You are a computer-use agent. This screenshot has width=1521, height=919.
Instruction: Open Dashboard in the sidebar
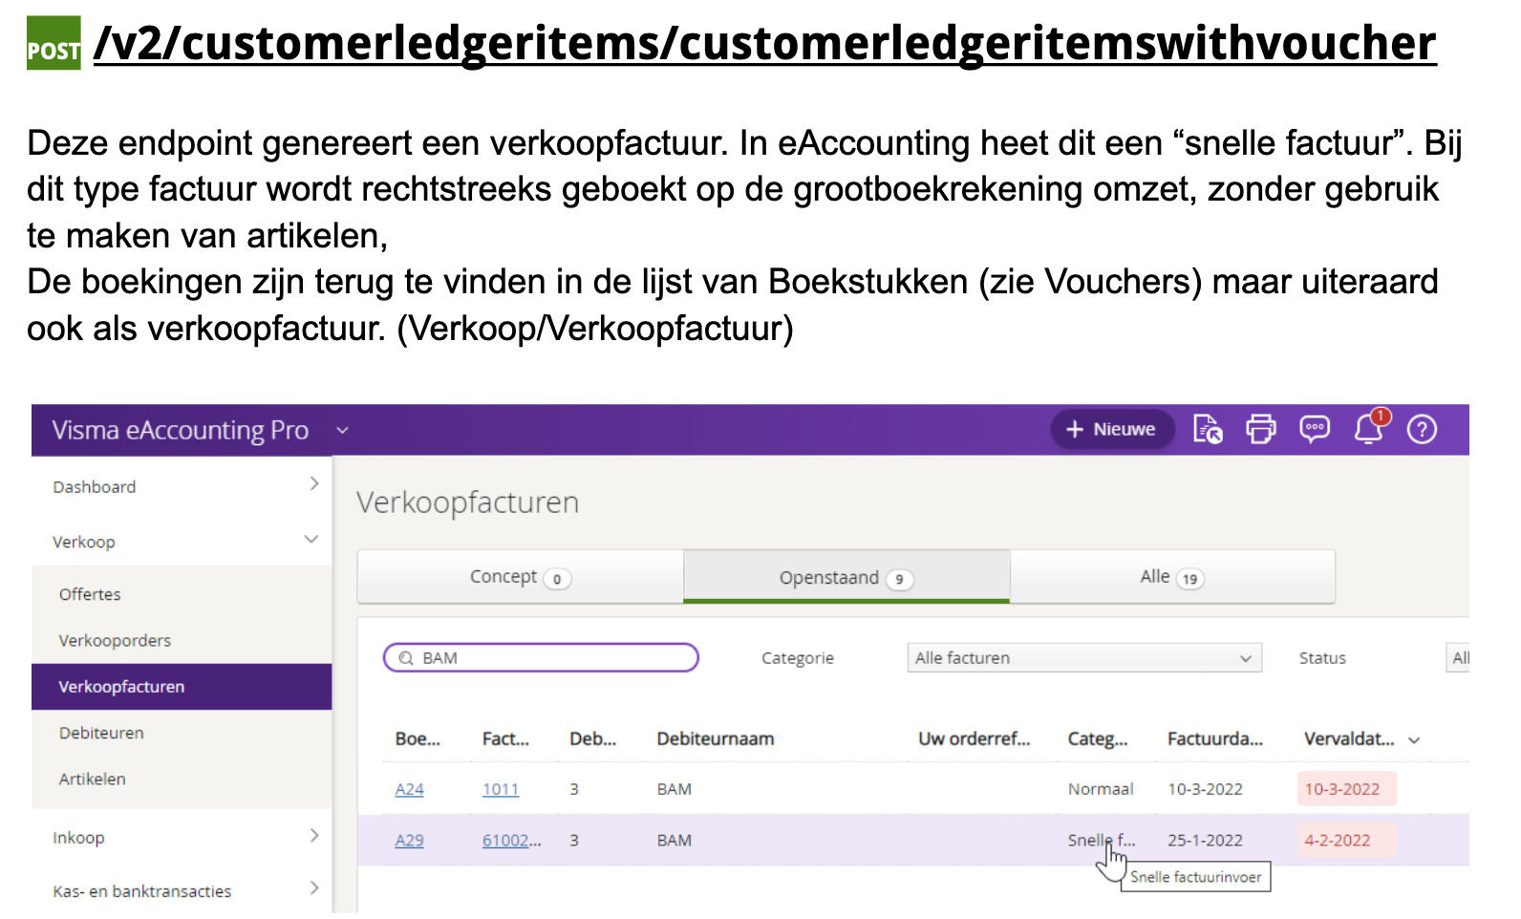[95, 487]
